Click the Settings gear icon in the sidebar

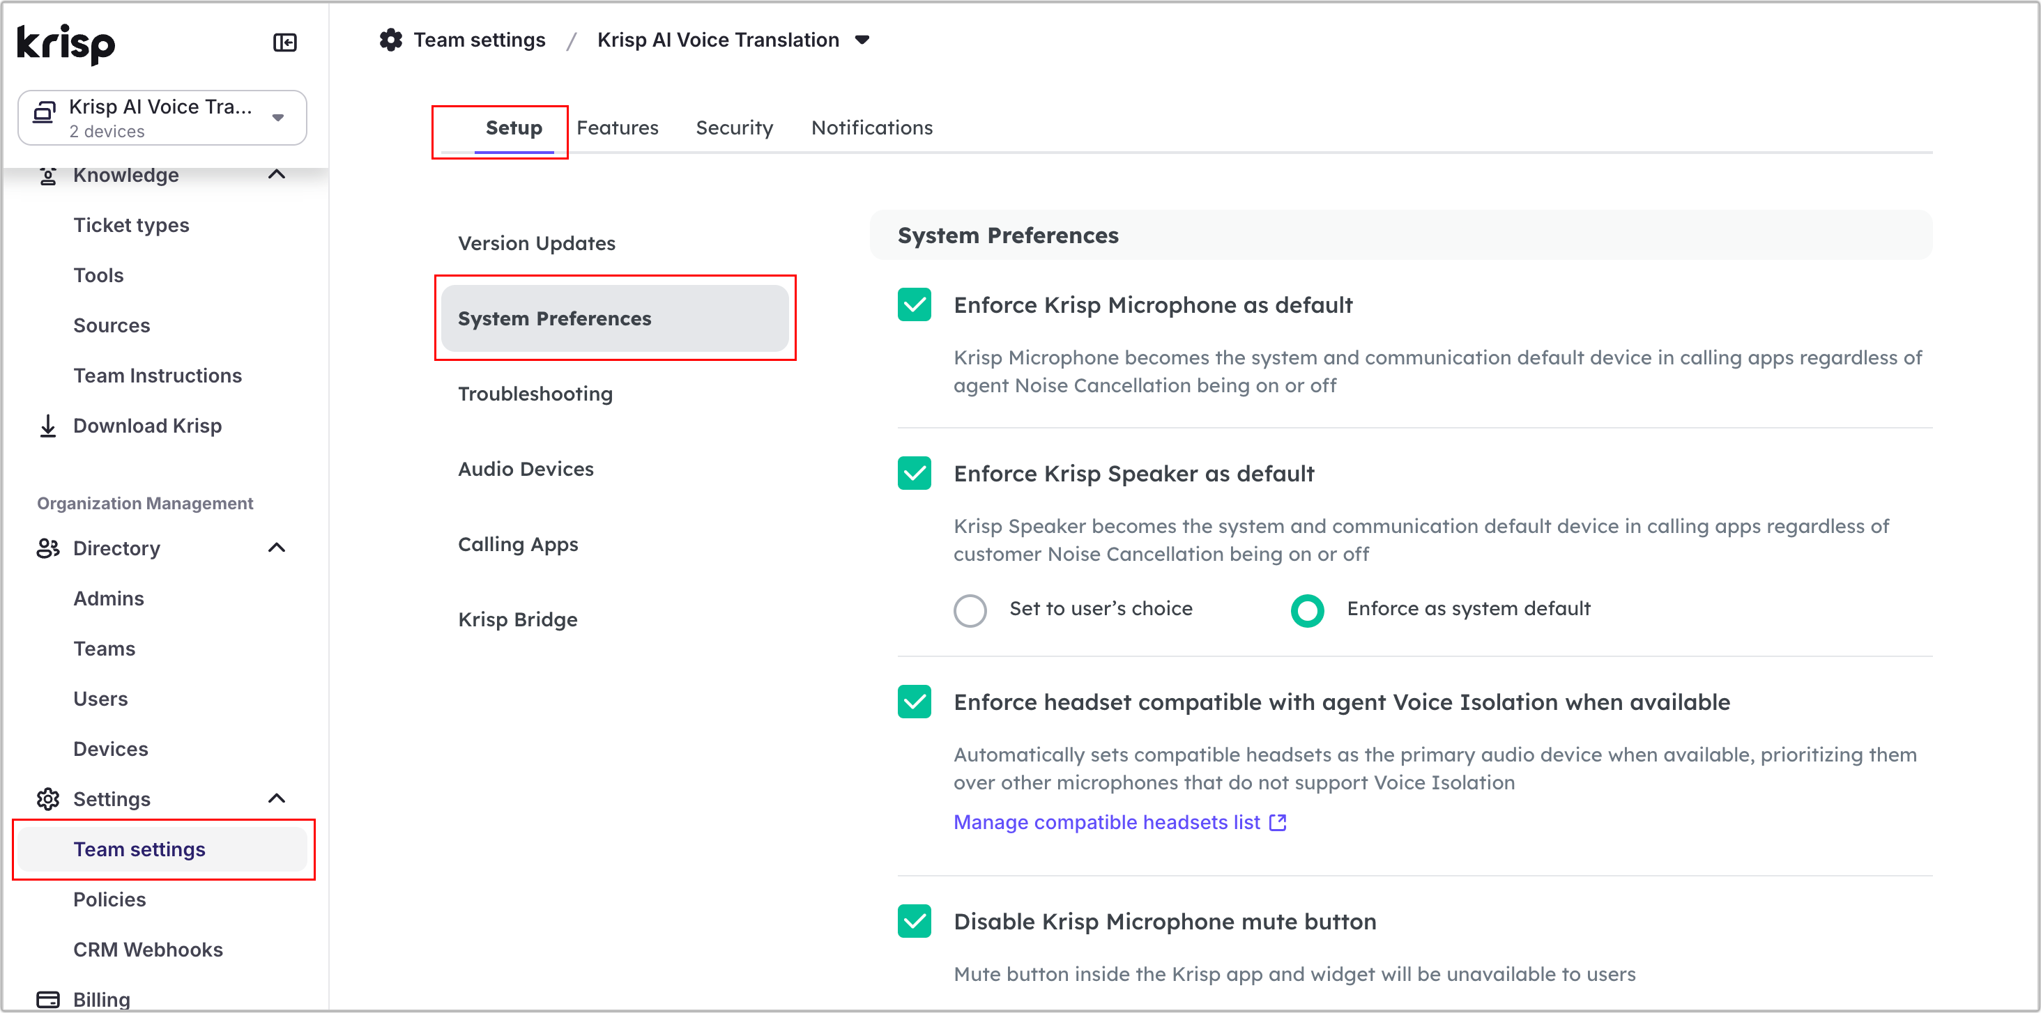tap(47, 799)
